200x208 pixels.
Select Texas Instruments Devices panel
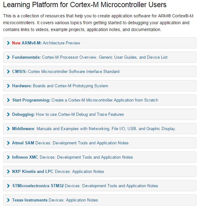tap(100, 200)
